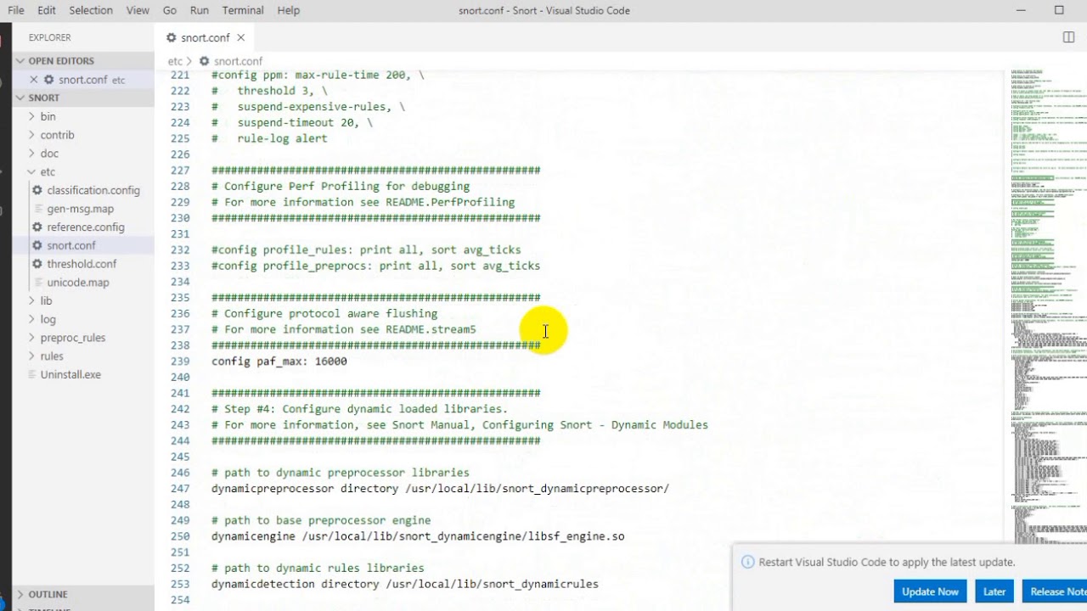Collapse the OPEN EDITORS section
Screen dimensions: 1087x611
[x=61, y=61]
